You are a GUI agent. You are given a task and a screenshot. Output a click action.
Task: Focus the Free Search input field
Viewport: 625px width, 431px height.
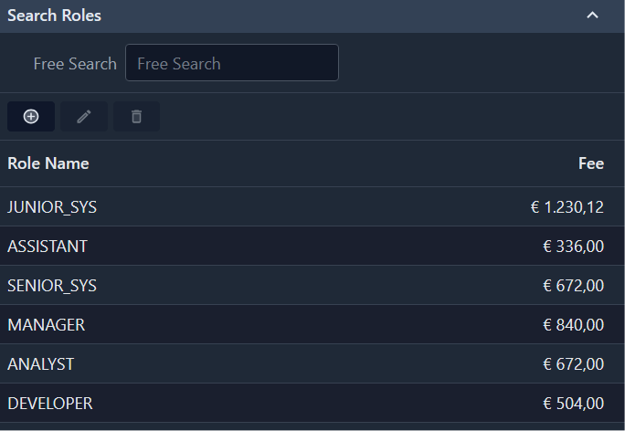[231, 63]
